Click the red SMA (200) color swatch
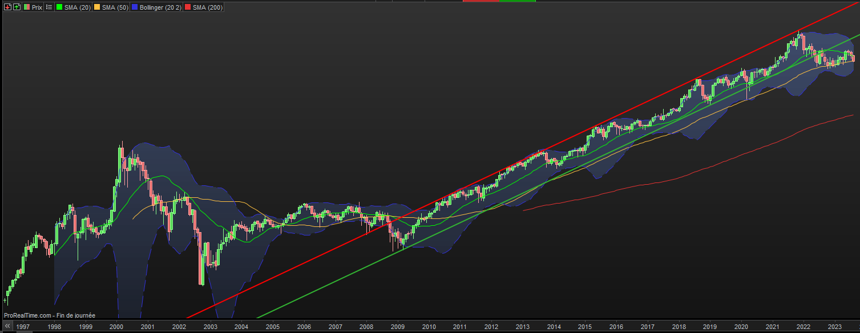The height and width of the screenshot is (333, 860). point(188,7)
